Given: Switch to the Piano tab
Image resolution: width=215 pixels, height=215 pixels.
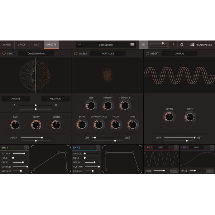Looking at the screenshot, I should [7, 45].
